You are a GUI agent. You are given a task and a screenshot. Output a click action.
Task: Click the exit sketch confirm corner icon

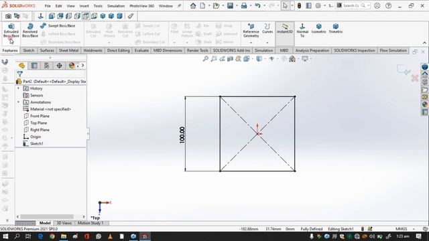pos(404,70)
